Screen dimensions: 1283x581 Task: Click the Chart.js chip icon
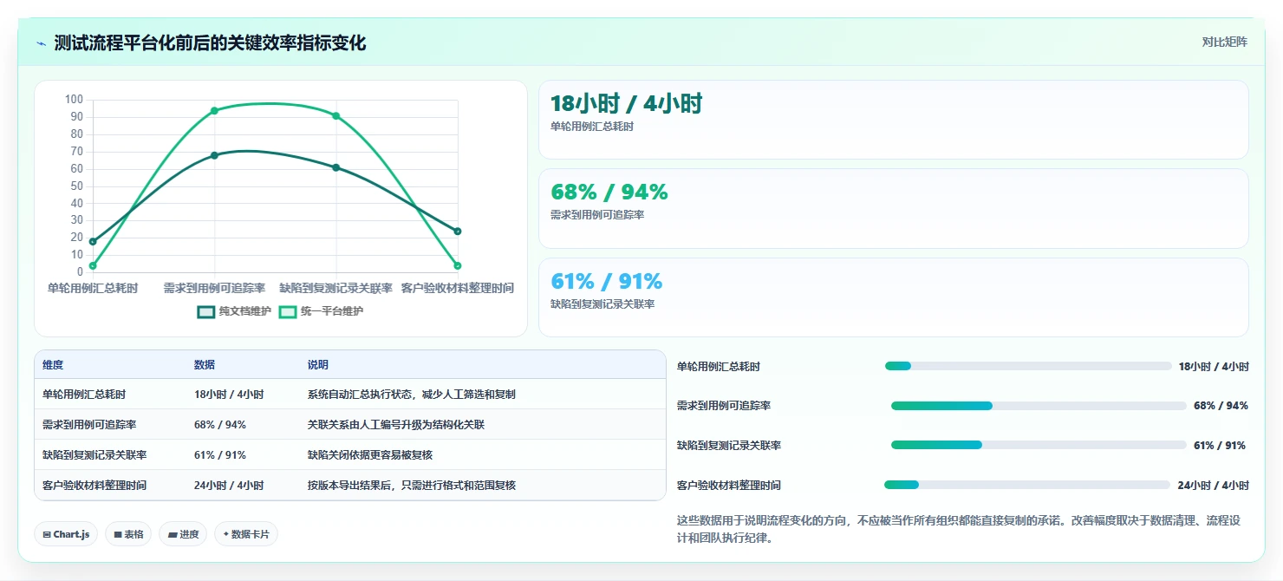click(x=47, y=535)
